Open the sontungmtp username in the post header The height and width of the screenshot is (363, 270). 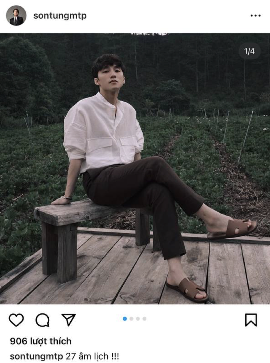coord(60,16)
